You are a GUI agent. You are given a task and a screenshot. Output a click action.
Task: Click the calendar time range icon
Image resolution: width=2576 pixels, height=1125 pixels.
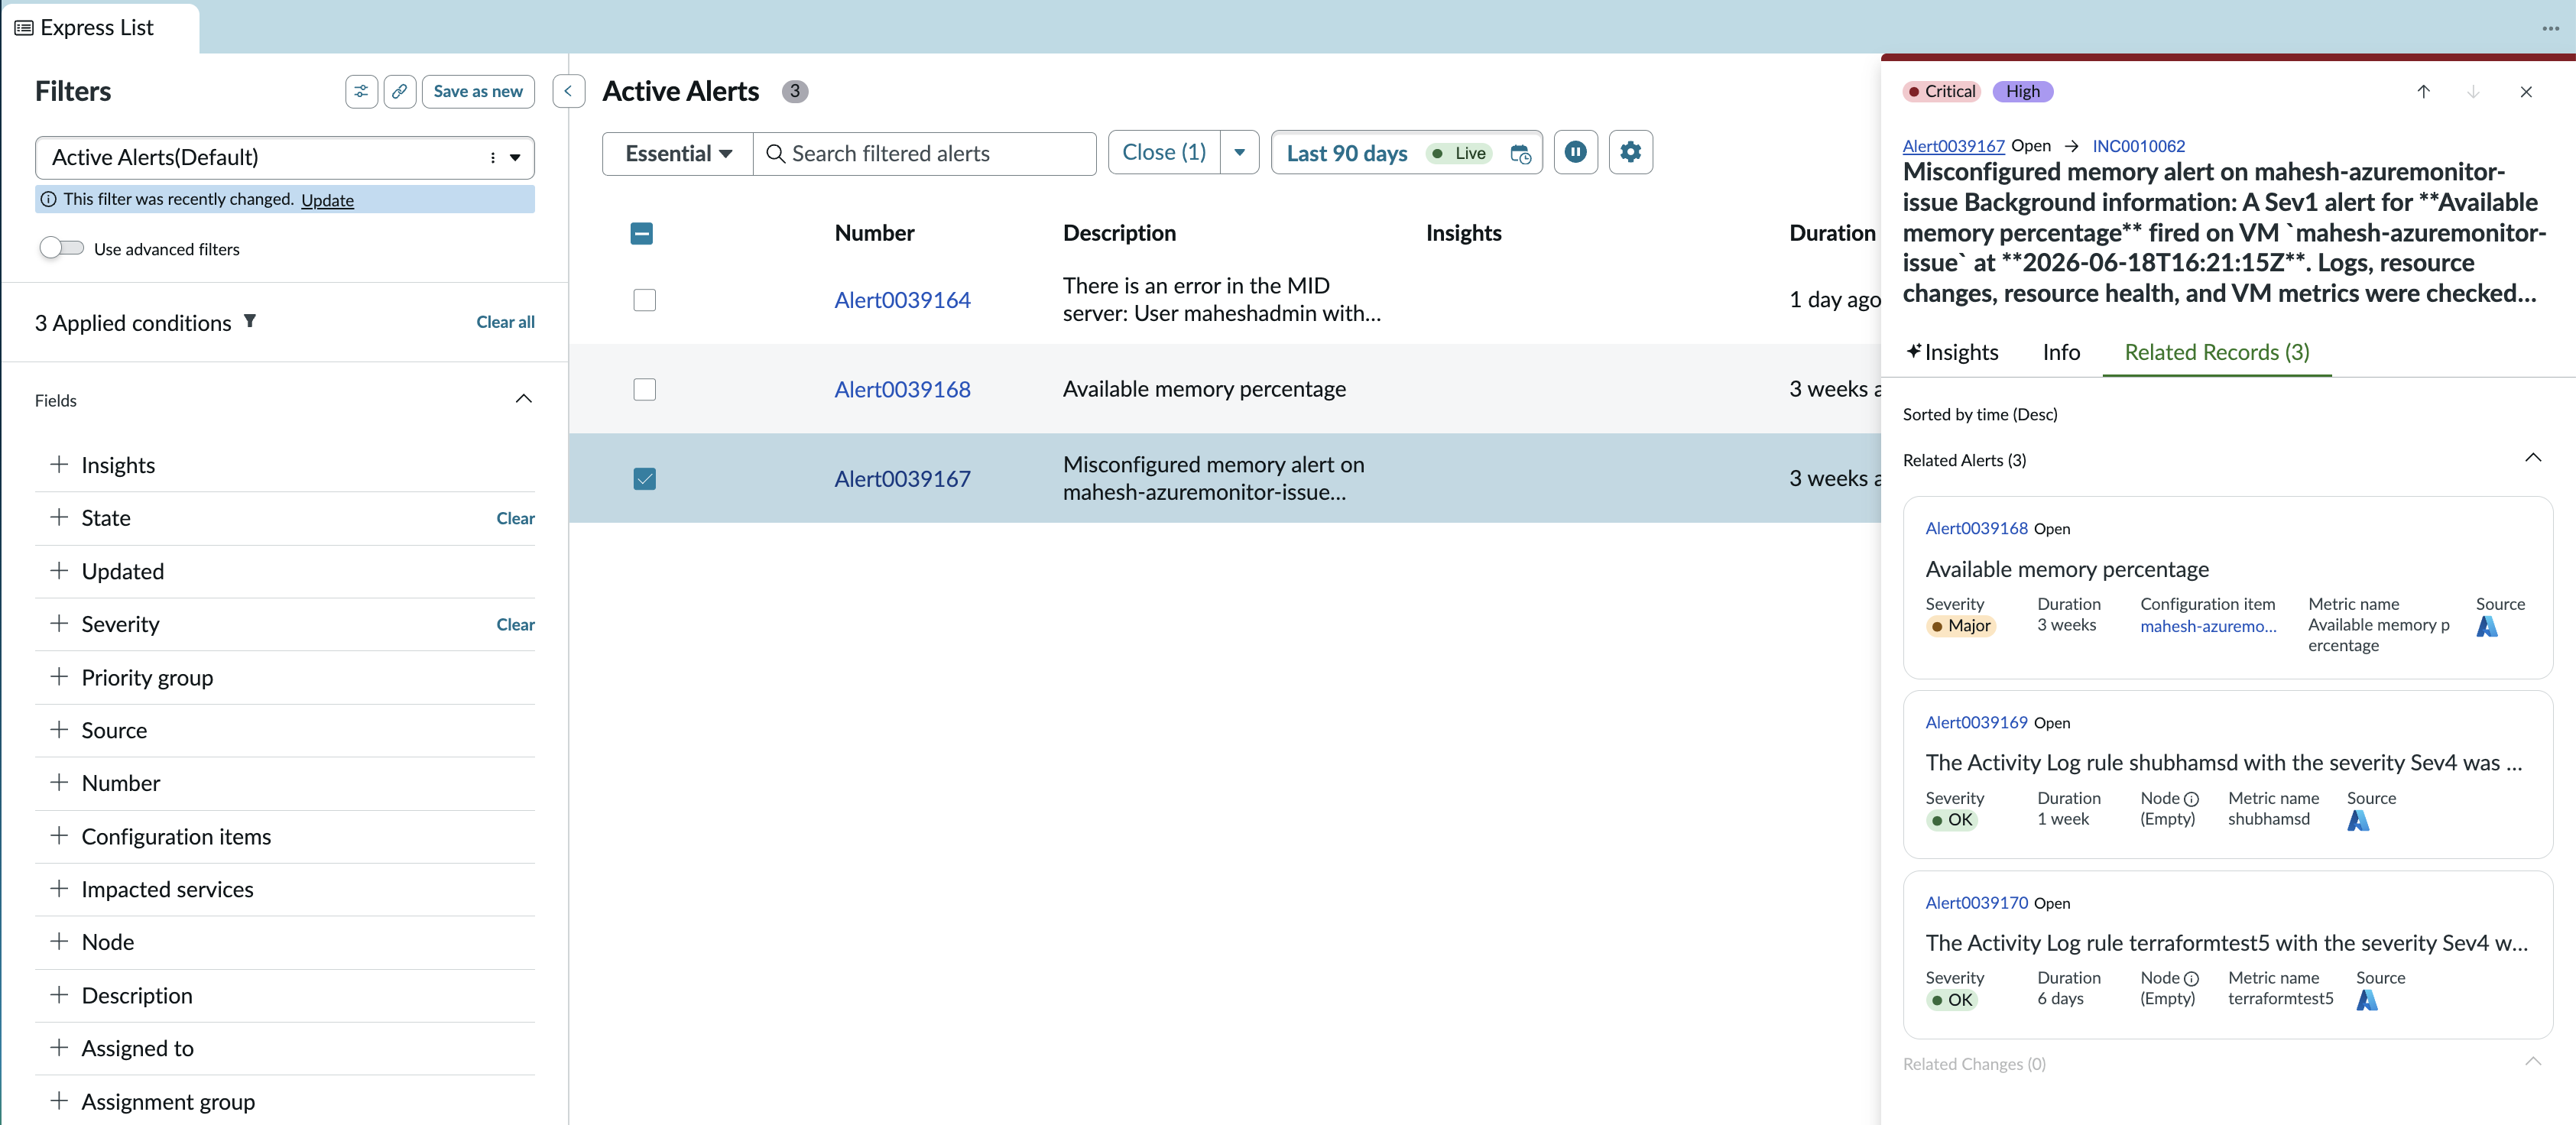click(x=1520, y=153)
